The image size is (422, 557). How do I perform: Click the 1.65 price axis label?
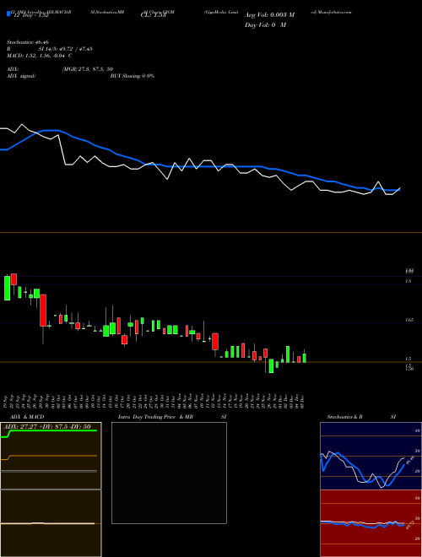408,320
